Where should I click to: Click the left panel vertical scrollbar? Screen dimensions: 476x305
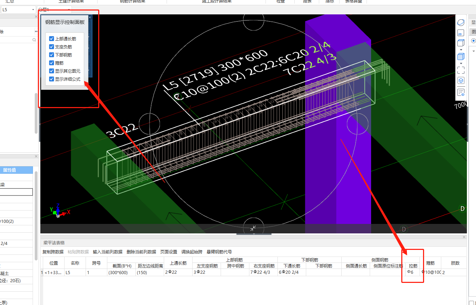[36, 113]
